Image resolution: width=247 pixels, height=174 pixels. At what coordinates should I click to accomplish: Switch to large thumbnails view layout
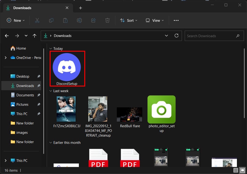tap(242, 170)
